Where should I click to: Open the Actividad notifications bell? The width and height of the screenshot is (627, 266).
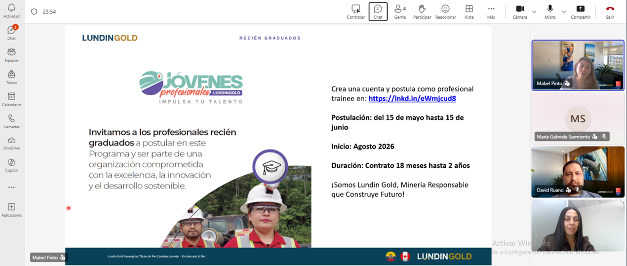[x=11, y=10]
